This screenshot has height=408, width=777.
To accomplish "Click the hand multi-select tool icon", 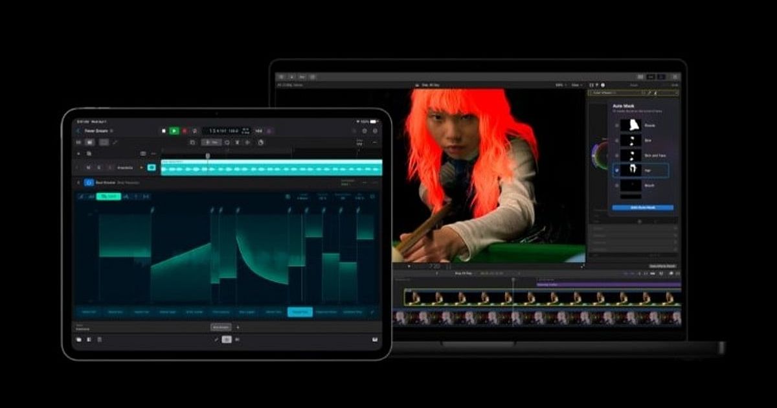I will tap(260, 142).
